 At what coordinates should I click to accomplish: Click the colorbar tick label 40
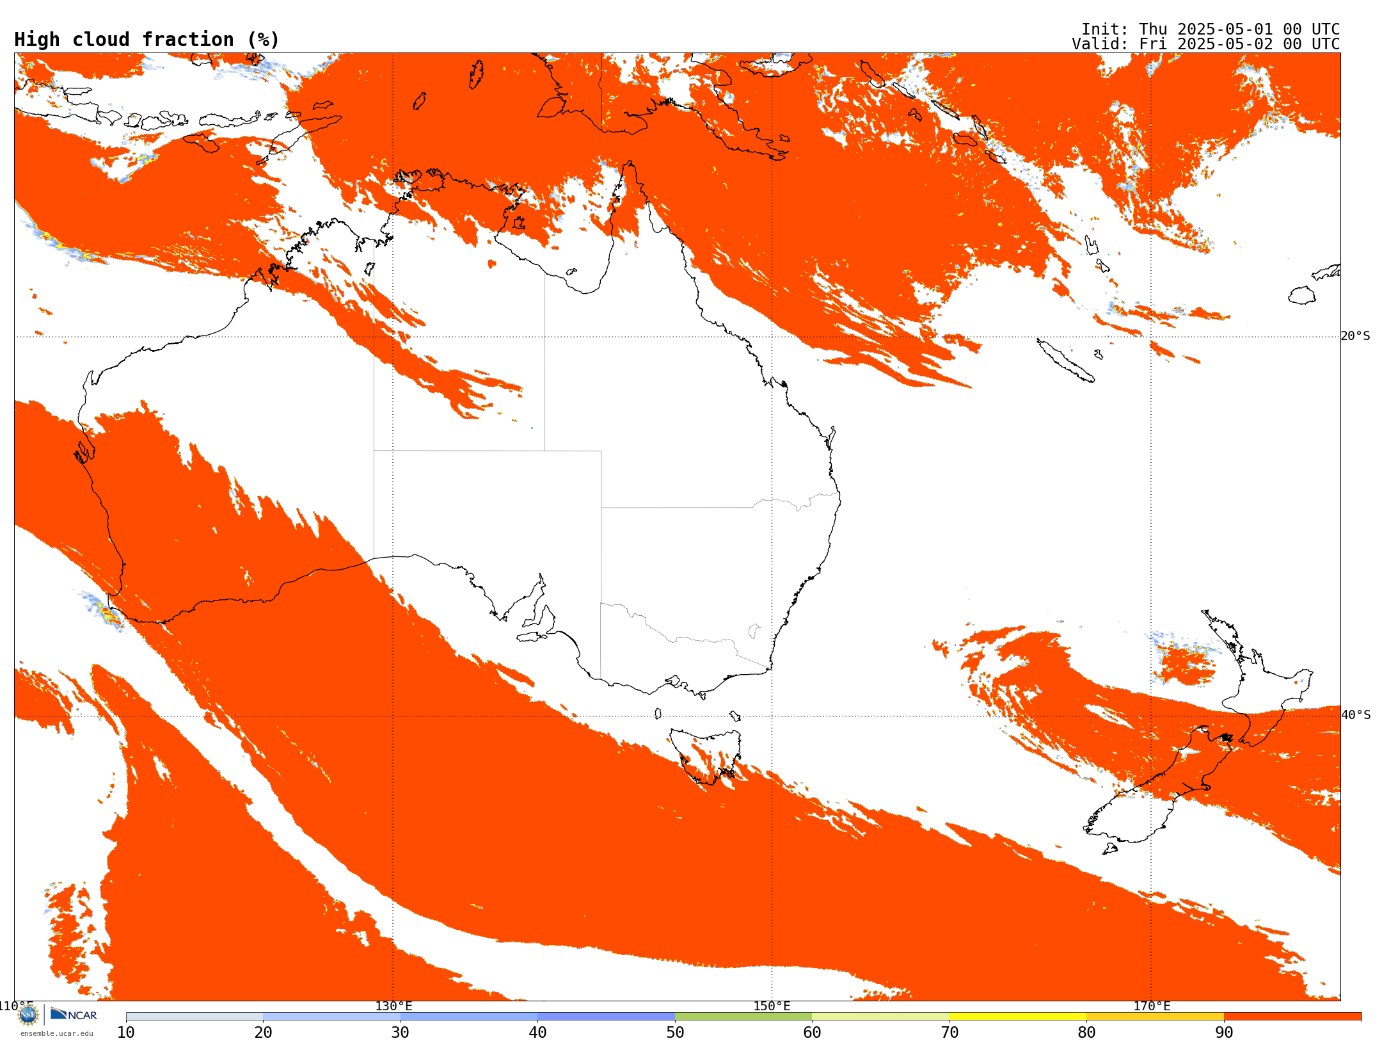(537, 1033)
